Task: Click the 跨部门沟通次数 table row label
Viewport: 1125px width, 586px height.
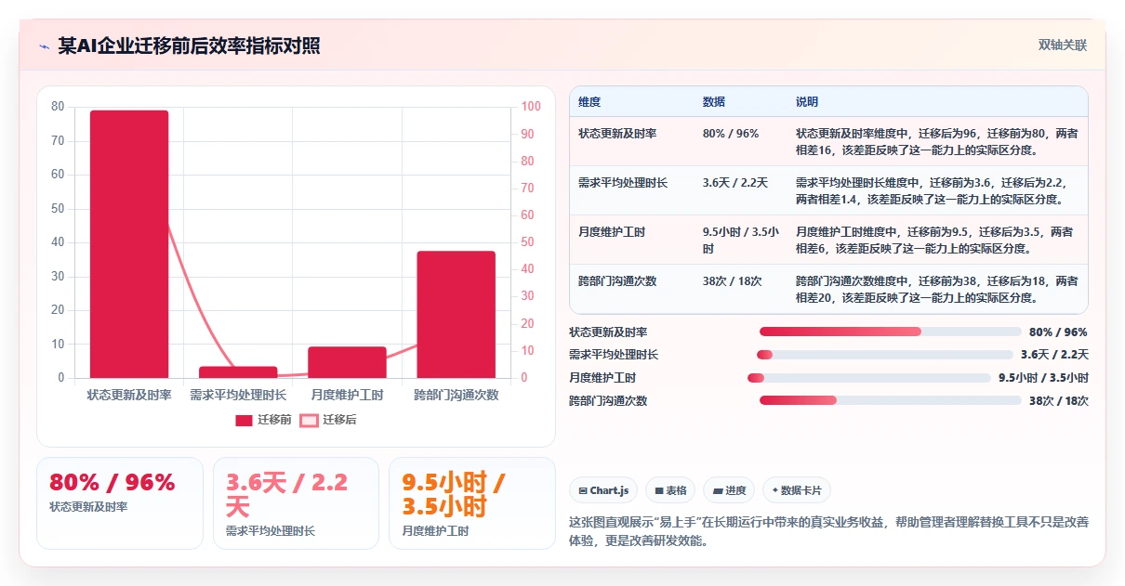Action: coord(617,281)
